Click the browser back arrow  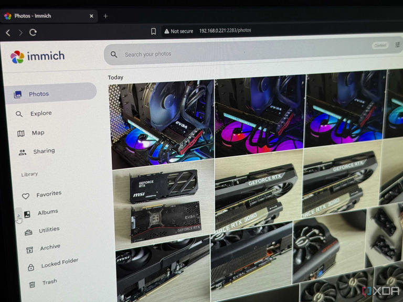pos(8,33)
